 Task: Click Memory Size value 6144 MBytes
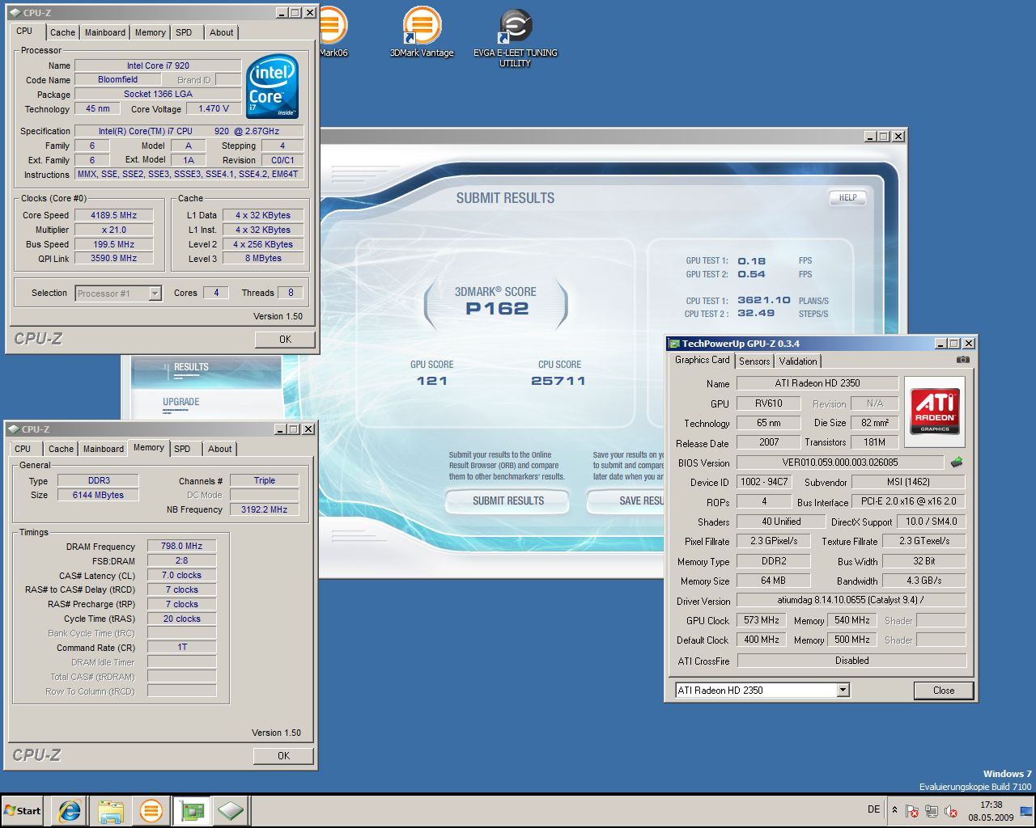(98, 495)
